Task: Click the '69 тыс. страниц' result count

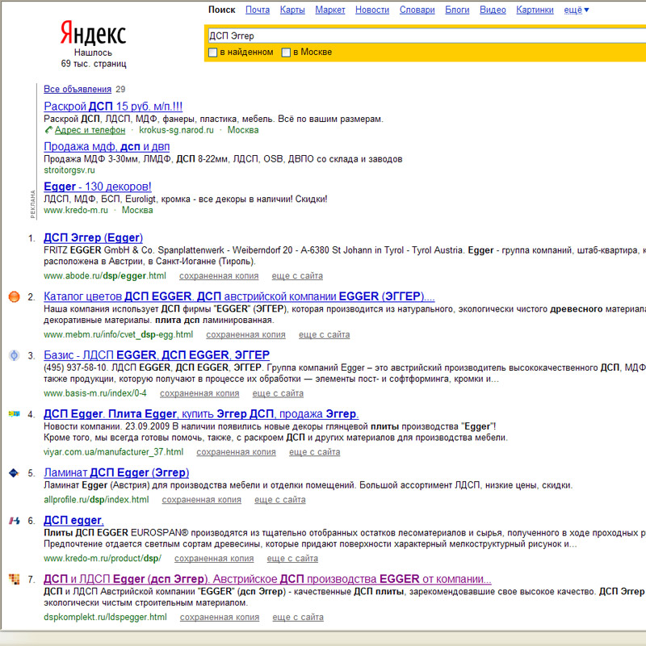Action: tap(94, 64)
